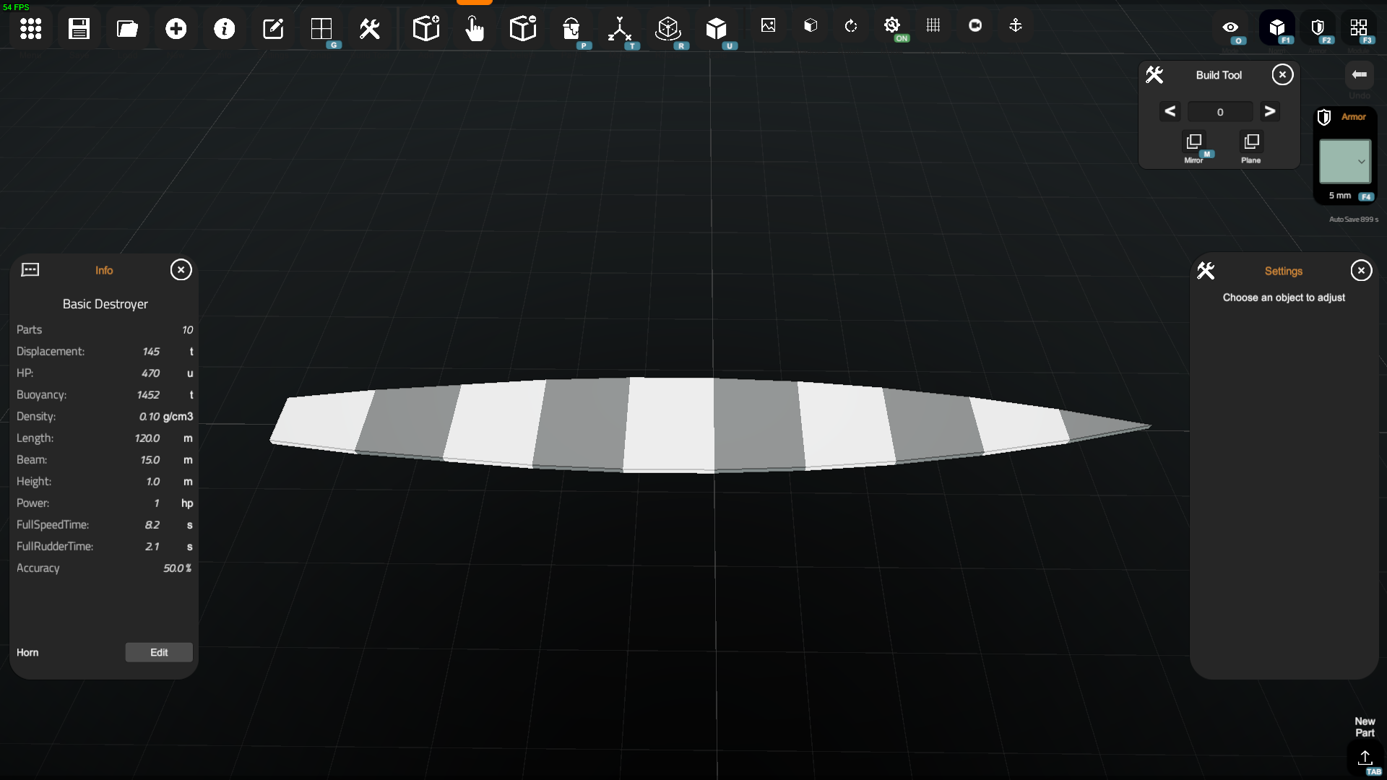Activate the paint bucket tool
1387x780 pixels.
[571, 29]
